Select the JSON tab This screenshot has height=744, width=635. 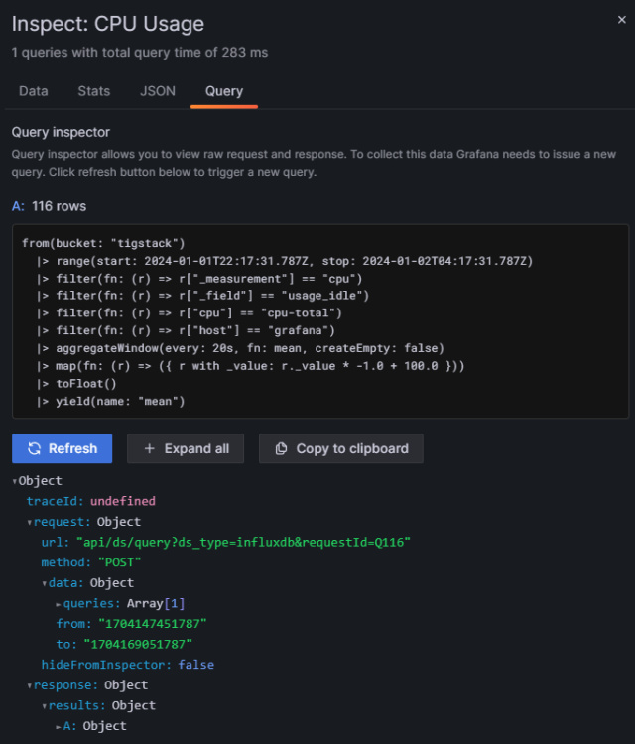158,91
